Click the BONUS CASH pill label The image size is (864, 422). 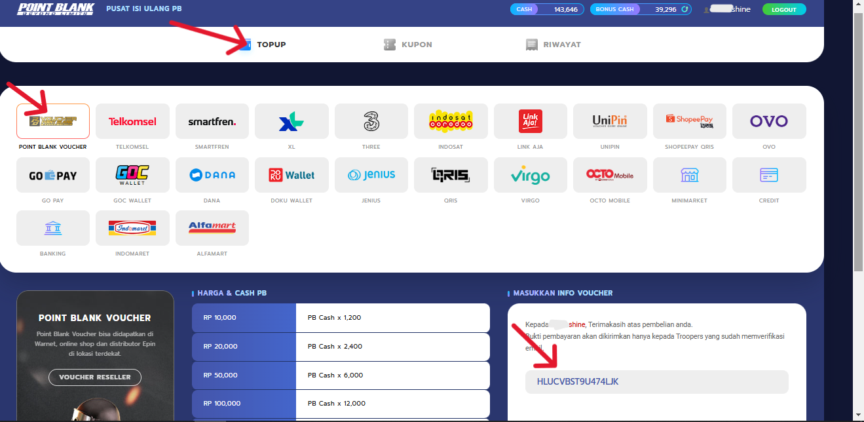(x=614, y=9)
